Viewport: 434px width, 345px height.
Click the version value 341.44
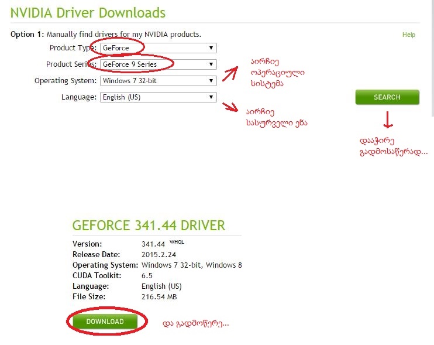point(153,244)
